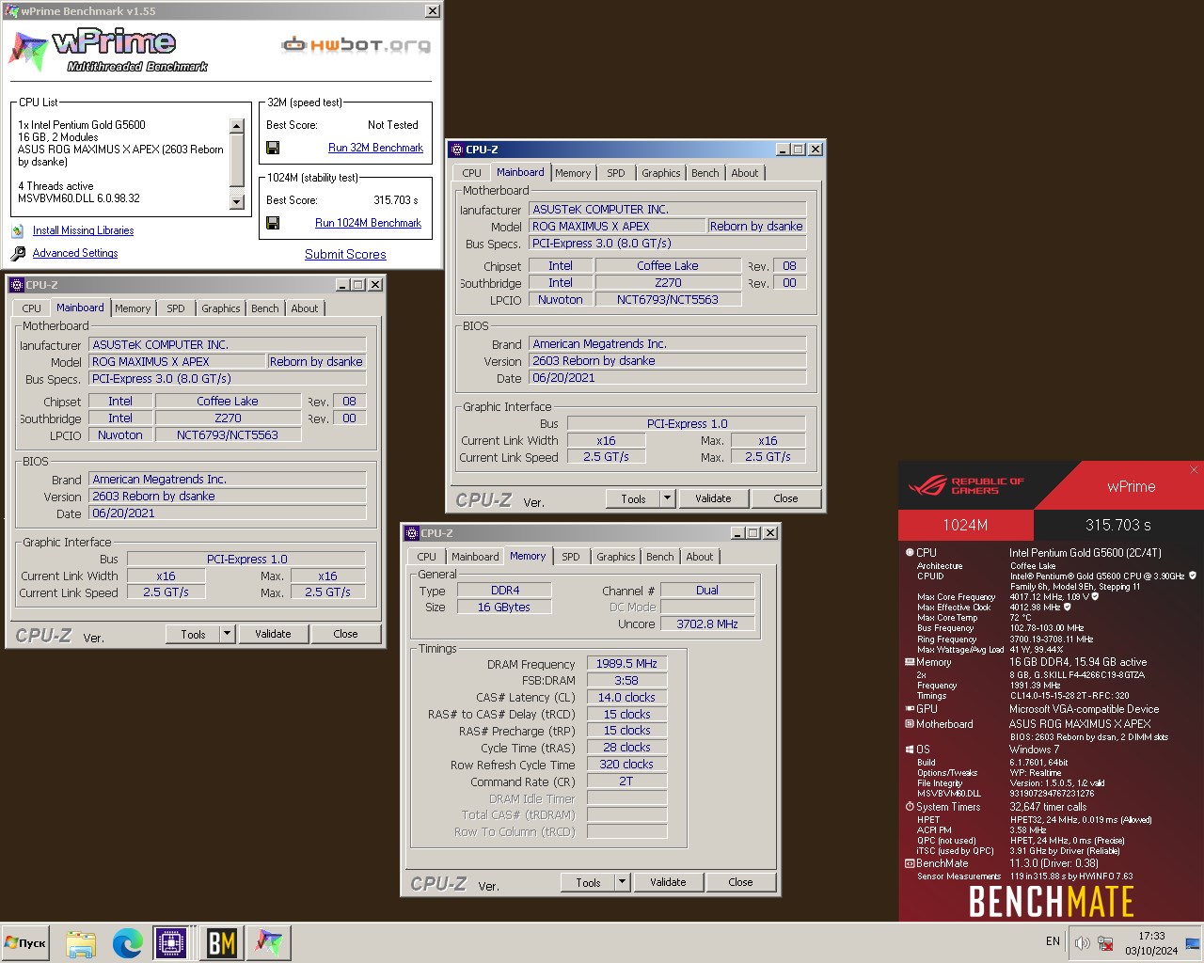Viewport: 1204px width, 963px height.
Task: Select the wPrime taskbar icon
Action: point(269,942)
